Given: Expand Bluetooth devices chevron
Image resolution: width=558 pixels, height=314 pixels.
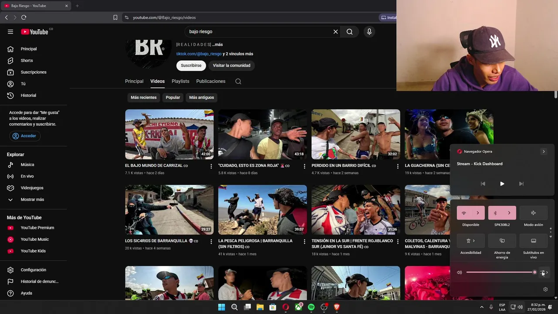Looking at the screenshot, I should 509,213.
